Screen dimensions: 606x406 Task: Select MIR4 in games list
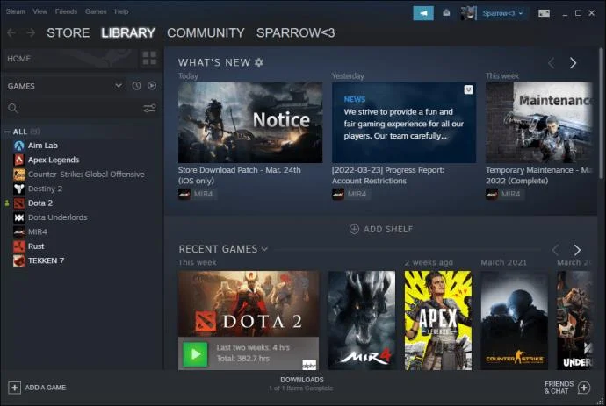click(x=38, y=232)
